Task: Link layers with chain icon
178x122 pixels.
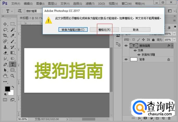Action: pyautogui.click(x=133, y=118)
